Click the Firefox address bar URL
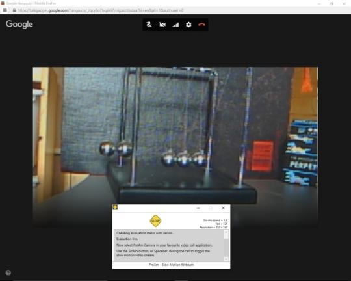 [x=100, y=10]
